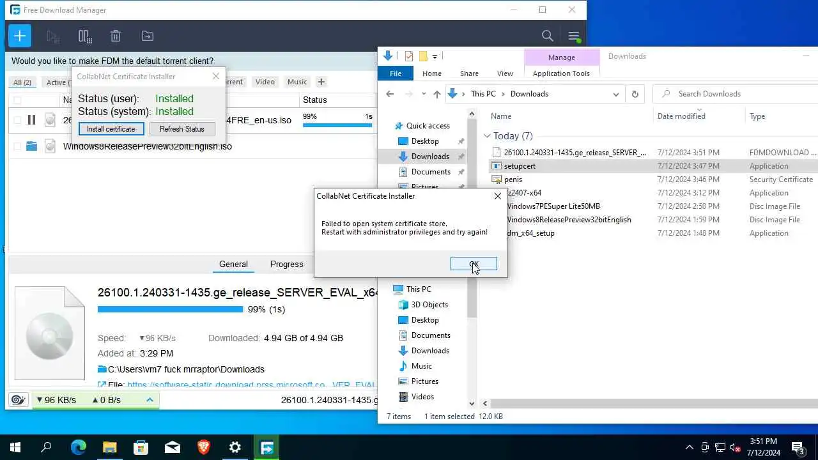Sort downloads by Status column

point(314,100)
